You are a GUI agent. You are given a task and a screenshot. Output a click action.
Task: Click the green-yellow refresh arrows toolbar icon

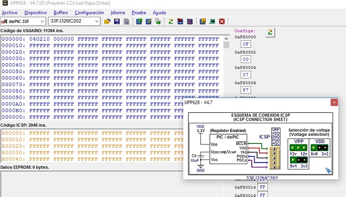(x=170, y=22)
